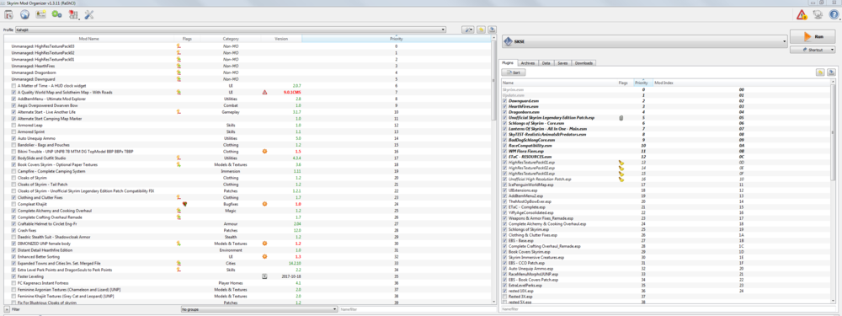Open Settings with the wrench and screwdriver icon

coord(89,14)
